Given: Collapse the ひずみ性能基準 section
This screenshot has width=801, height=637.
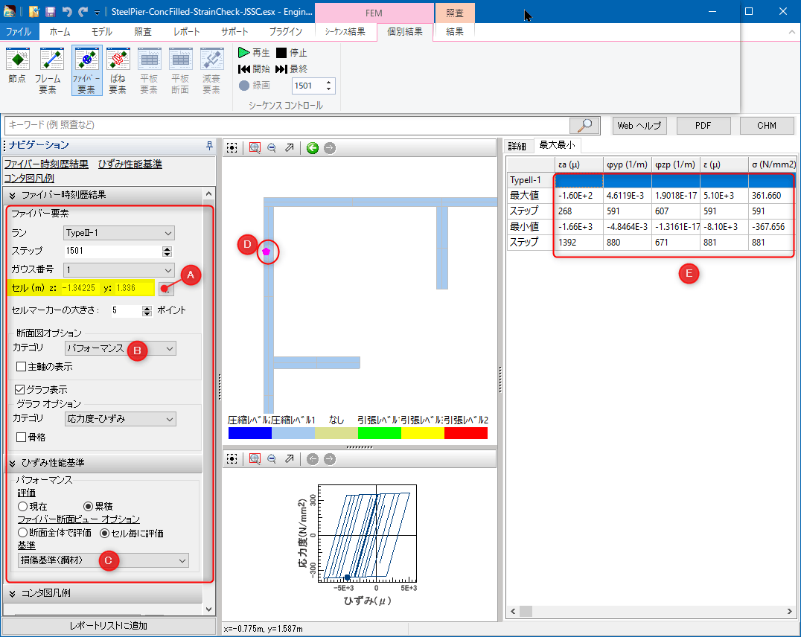Looking at the screenshot, I should click(13, 463).
